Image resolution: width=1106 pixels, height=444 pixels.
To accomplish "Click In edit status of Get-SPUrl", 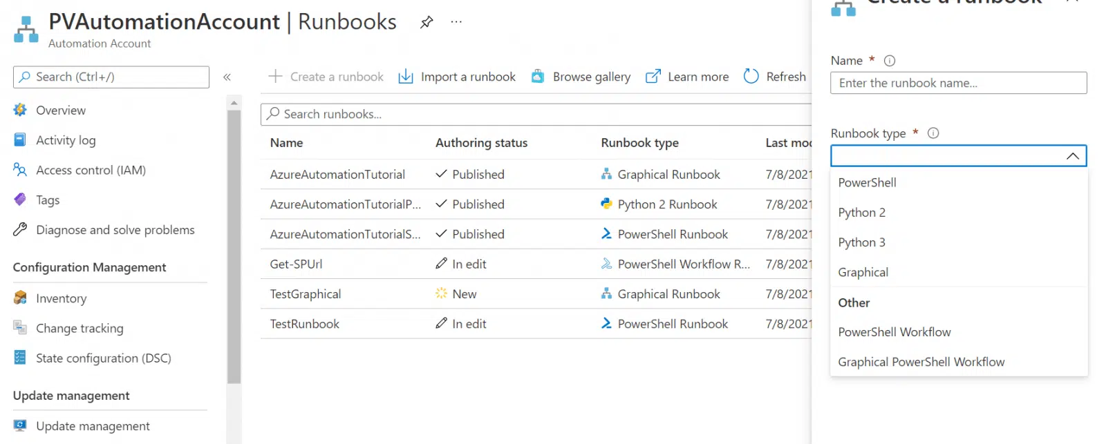I will click(x=461, y=264).
